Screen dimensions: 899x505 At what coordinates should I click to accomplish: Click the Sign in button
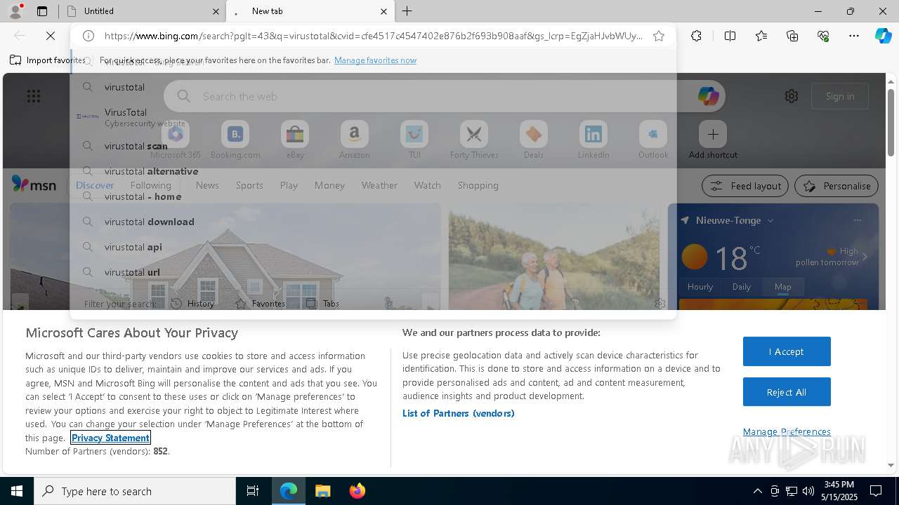tap(840, 96)
